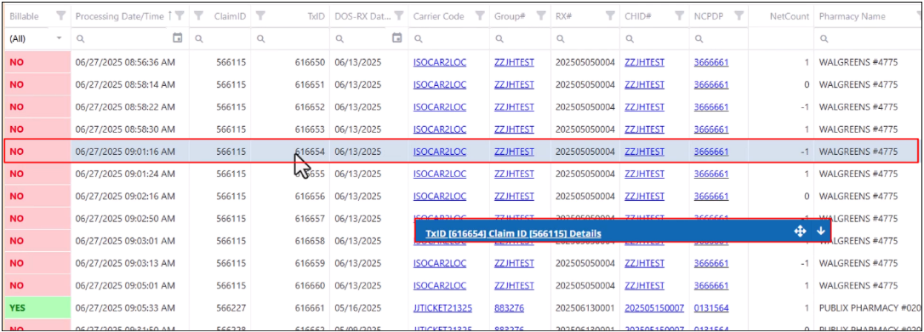The height and width of the screenshot is (332, 924).
Task: Click the YES billable cell for claim 566227
Action: 37,307
